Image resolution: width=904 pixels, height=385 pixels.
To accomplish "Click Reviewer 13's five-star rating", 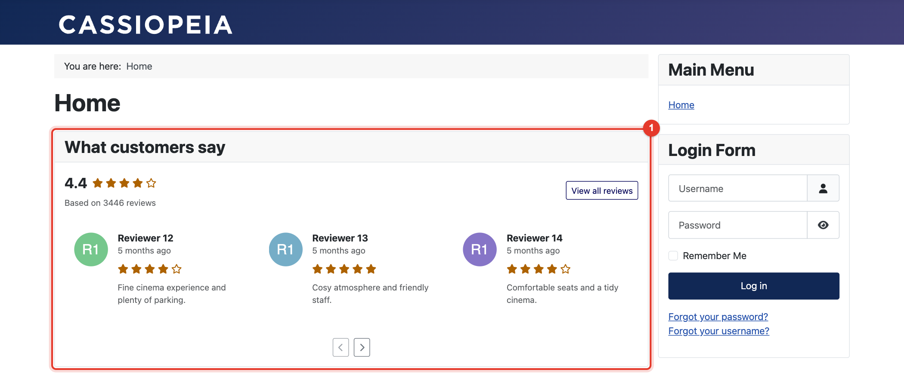I will 344,269.
